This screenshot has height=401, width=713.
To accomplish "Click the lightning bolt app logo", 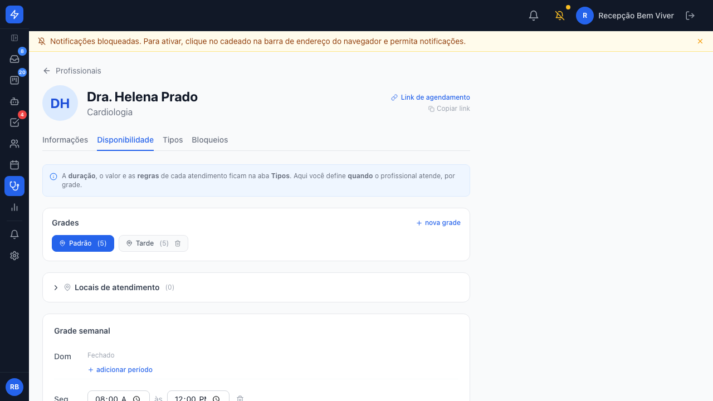I will (x=14, y=14).
